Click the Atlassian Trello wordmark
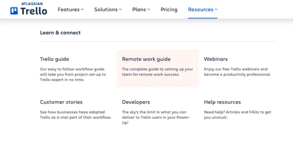Screen dimensions: 293x155 coord(34,9)
